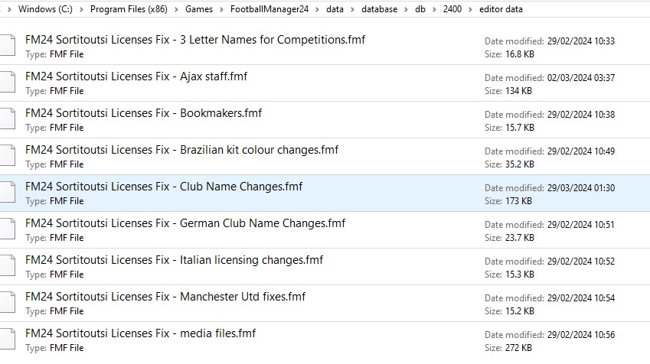The height and width of the screenshot is (364, 650).
Task: Expand the chevron between database and db
Action: 407,9
